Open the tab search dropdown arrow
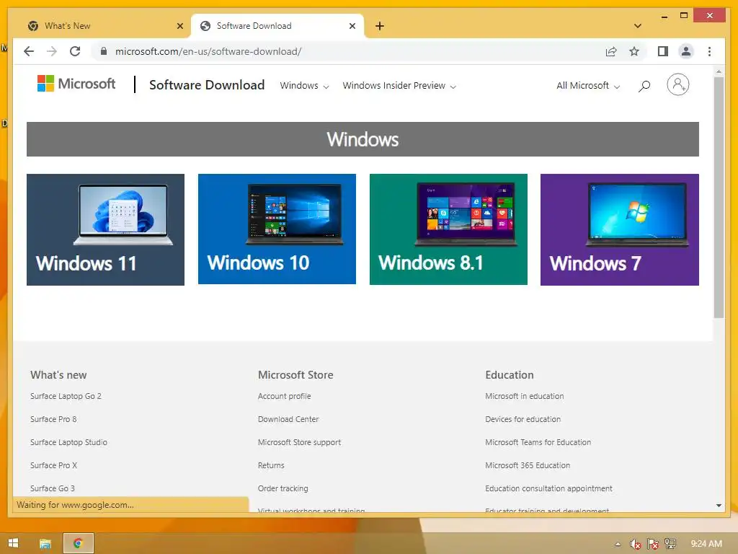This screenshot has width=738, height=554. pos(637,26)
